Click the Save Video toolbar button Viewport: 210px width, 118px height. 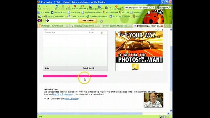tap(117, 7)
